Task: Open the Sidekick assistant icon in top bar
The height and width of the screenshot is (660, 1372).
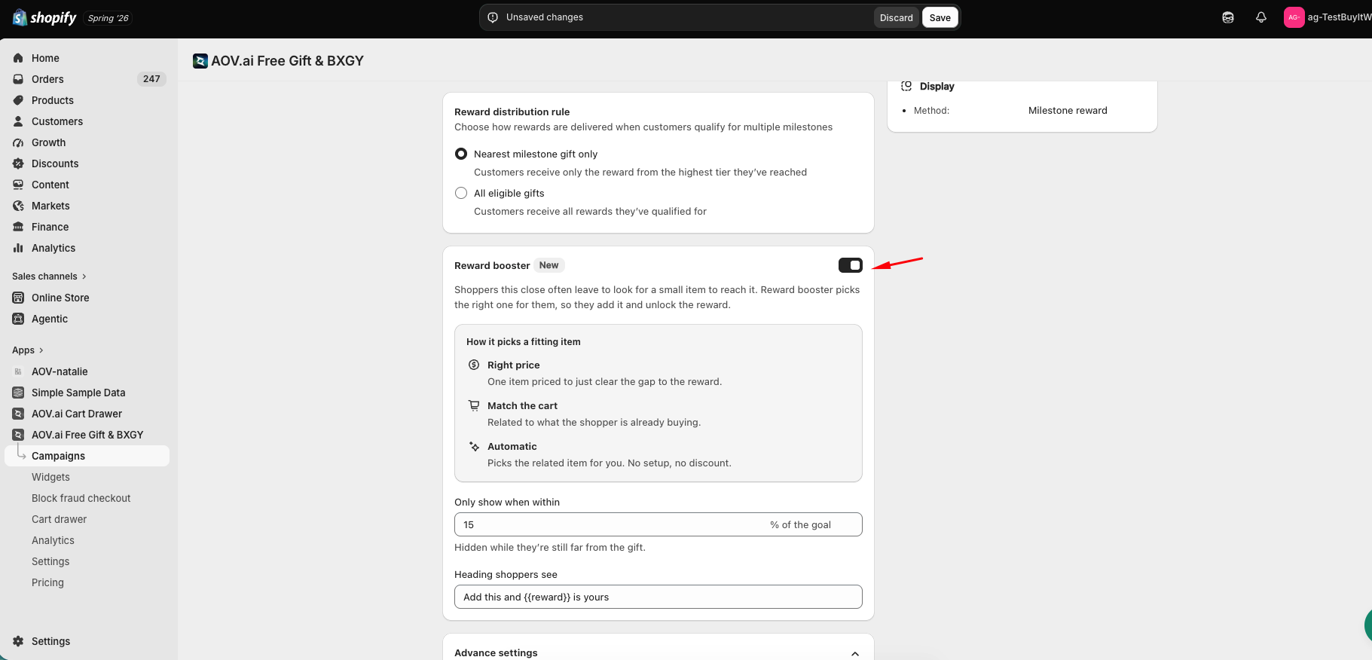Action: (1228, 17)
